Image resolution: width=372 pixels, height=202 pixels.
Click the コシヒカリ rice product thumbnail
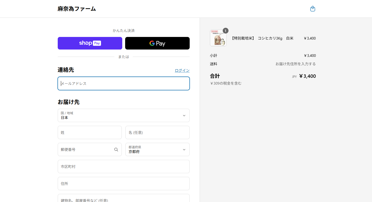[x=218, y=38]
